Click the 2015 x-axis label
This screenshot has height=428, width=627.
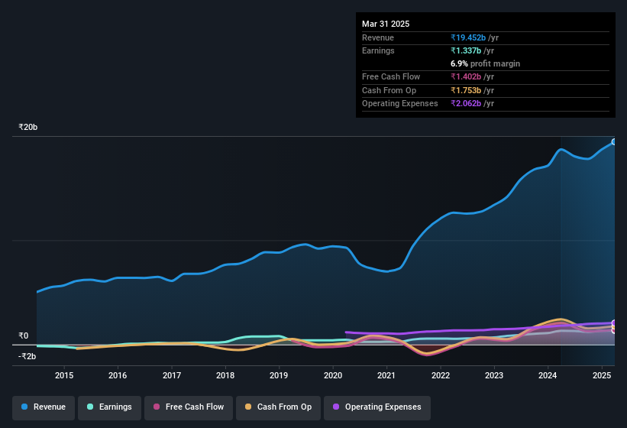pos(64,375)
